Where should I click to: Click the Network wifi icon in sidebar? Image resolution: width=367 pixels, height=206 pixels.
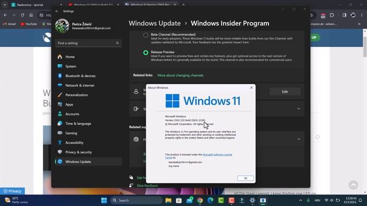(60, 85)
